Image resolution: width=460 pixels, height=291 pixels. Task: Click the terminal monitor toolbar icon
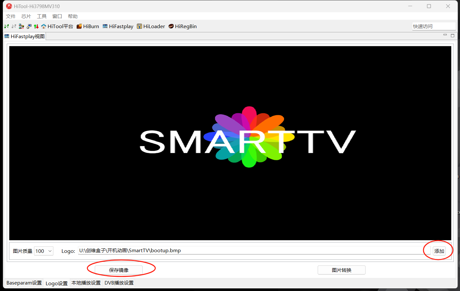[29, 26]
